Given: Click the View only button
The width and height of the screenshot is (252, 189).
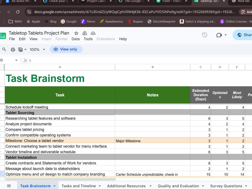Looking at the screenshot, I should pos(66,49).
